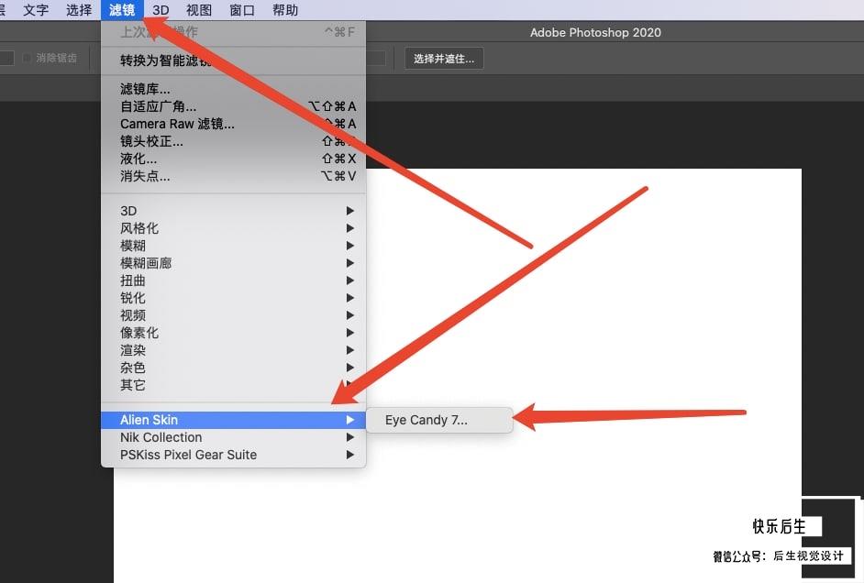The image size is (864, 583).
Task: Expand the 模糊 submenu
Action: pyautogui.click(x=233, y=246)
